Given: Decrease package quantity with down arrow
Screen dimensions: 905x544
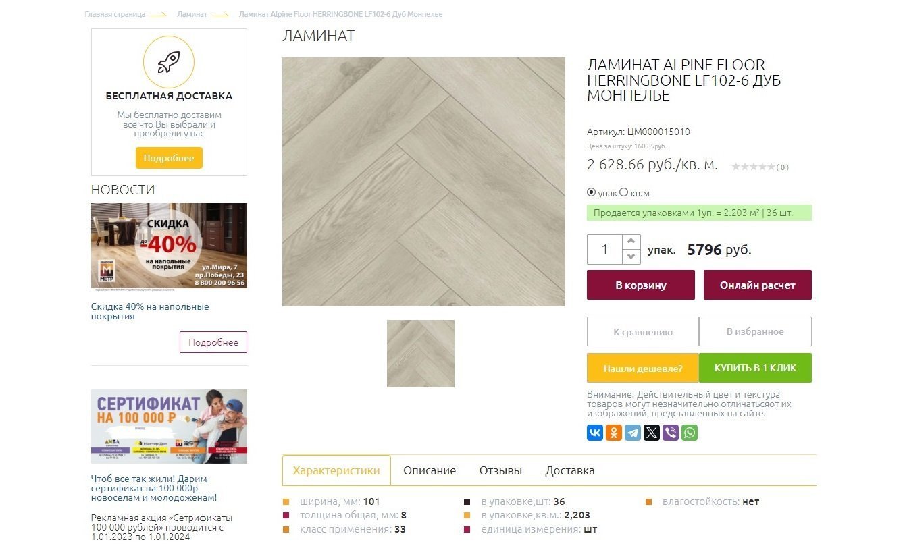Looking at the screenshot, I should (x=631, y=257).
